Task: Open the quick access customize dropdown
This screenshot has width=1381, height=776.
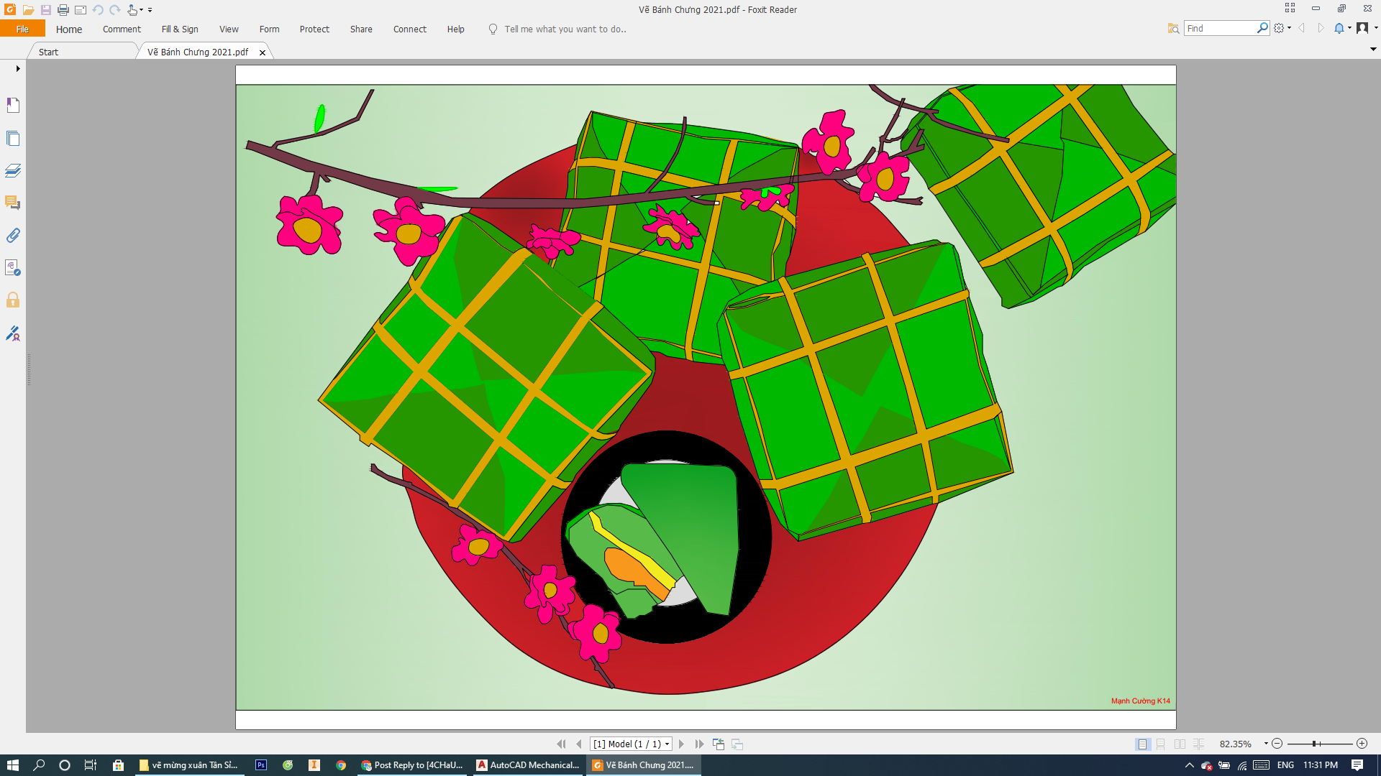Action: pyautogui.click(x=150, y=10)
